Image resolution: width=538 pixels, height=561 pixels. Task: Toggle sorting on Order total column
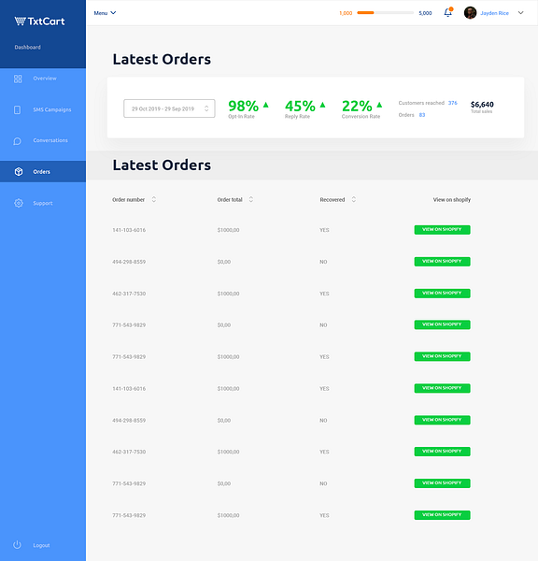click(251, 199)
